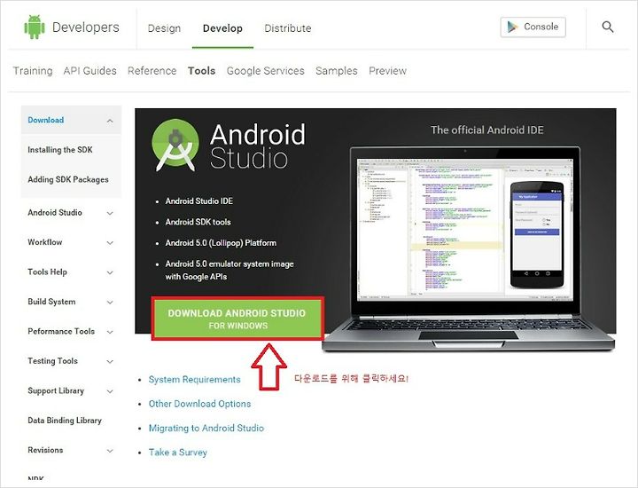Open System Requirements link
The width and height of the screenshot is (638, 488).
point(194,380)
